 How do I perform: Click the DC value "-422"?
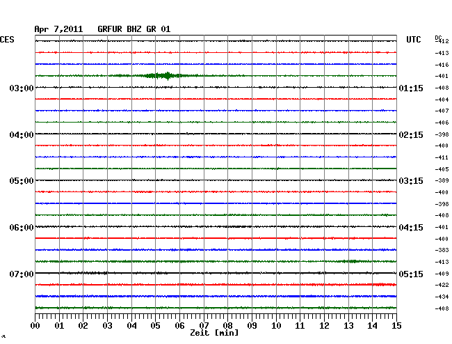pos(442,285)
